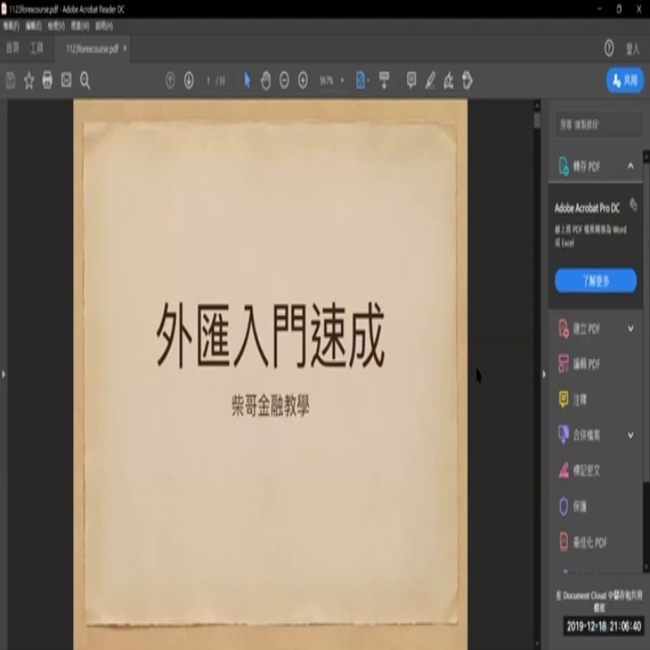
Task: Collapse the 轉存 PDF section
Action: 630,167
